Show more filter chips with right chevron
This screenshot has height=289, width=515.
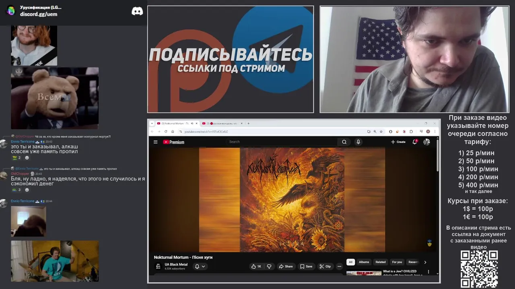click(425, 262)
